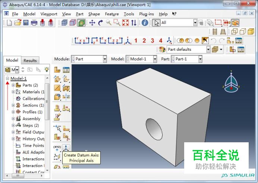Viewport: 258px width, 183px height.
Task: Click the Auto-Fit View icon
Action: pyautogui.click(x=125, y=22)
